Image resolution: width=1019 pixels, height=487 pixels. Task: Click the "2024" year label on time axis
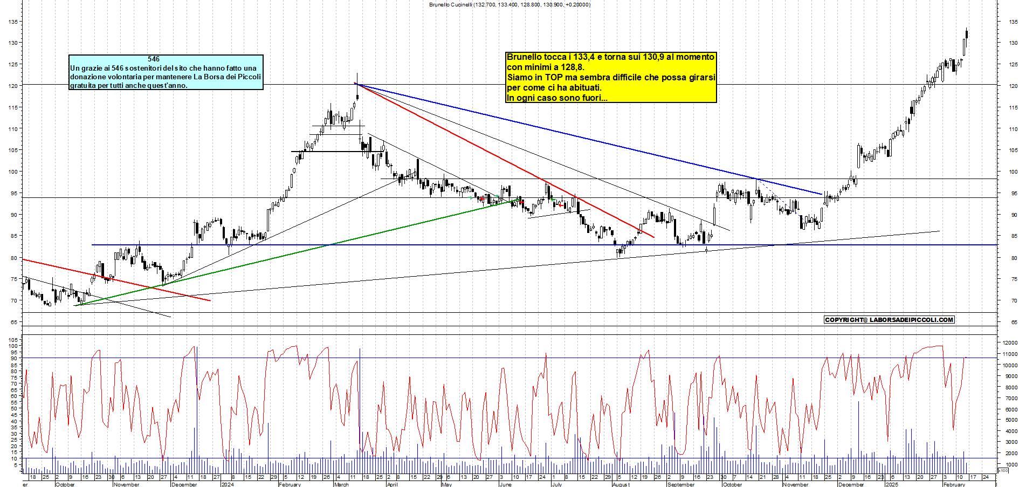point(228,484)
